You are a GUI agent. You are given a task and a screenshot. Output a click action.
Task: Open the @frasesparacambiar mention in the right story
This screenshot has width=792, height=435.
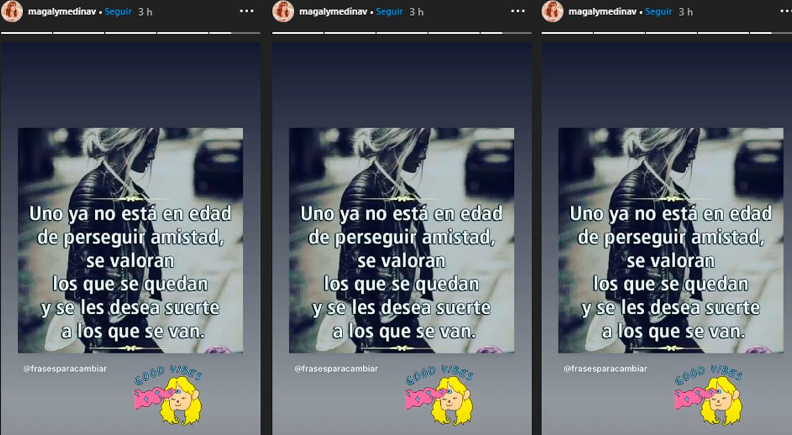pos(605,369)
